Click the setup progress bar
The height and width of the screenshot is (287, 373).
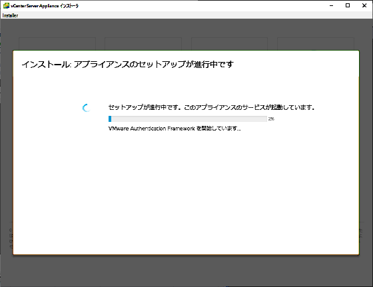click(x=187, y=119)
